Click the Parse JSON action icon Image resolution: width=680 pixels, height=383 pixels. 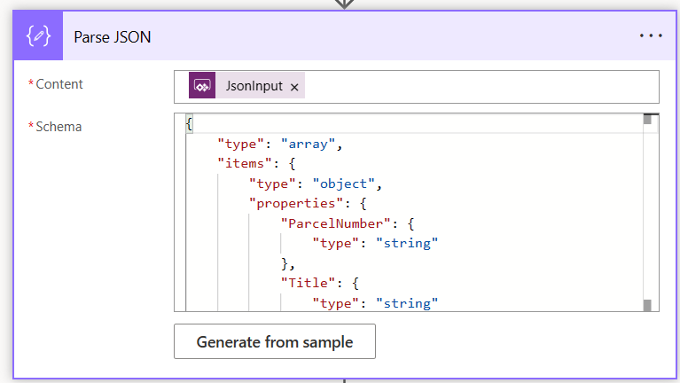[38, 36]
